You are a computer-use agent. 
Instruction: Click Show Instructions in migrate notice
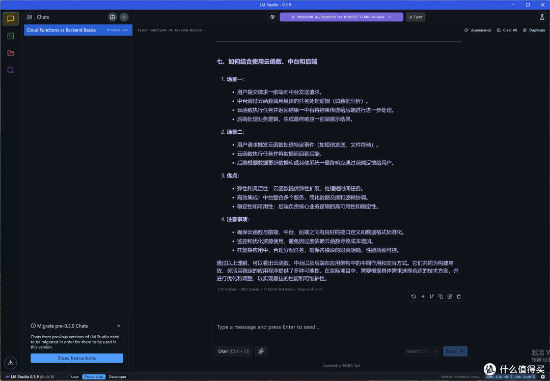click(x=77, y=358)
